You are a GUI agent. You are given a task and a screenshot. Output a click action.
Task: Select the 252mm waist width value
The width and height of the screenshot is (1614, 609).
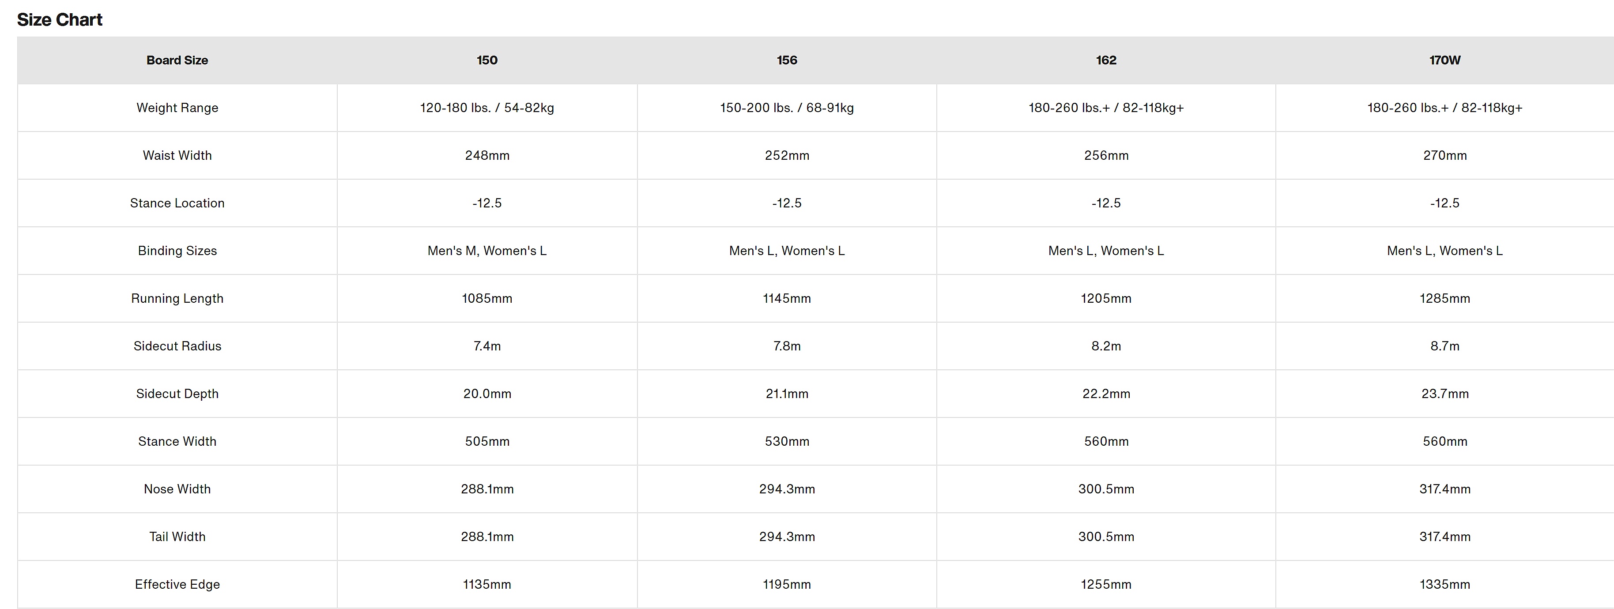coord(787,155)
